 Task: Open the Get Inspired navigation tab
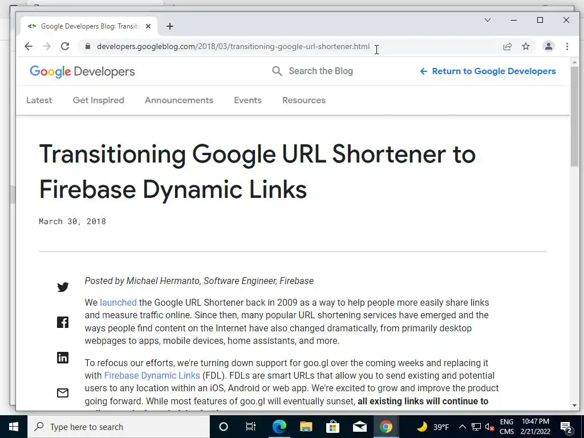coord(98,100)
